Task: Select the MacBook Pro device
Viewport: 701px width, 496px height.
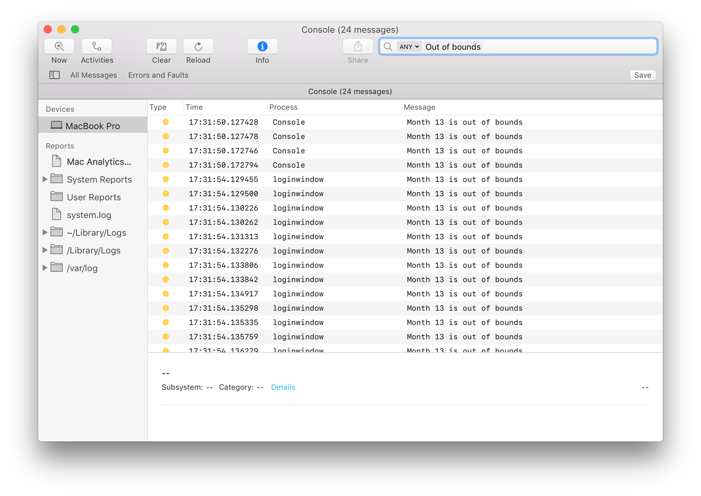Action: (x=92, y=126)
